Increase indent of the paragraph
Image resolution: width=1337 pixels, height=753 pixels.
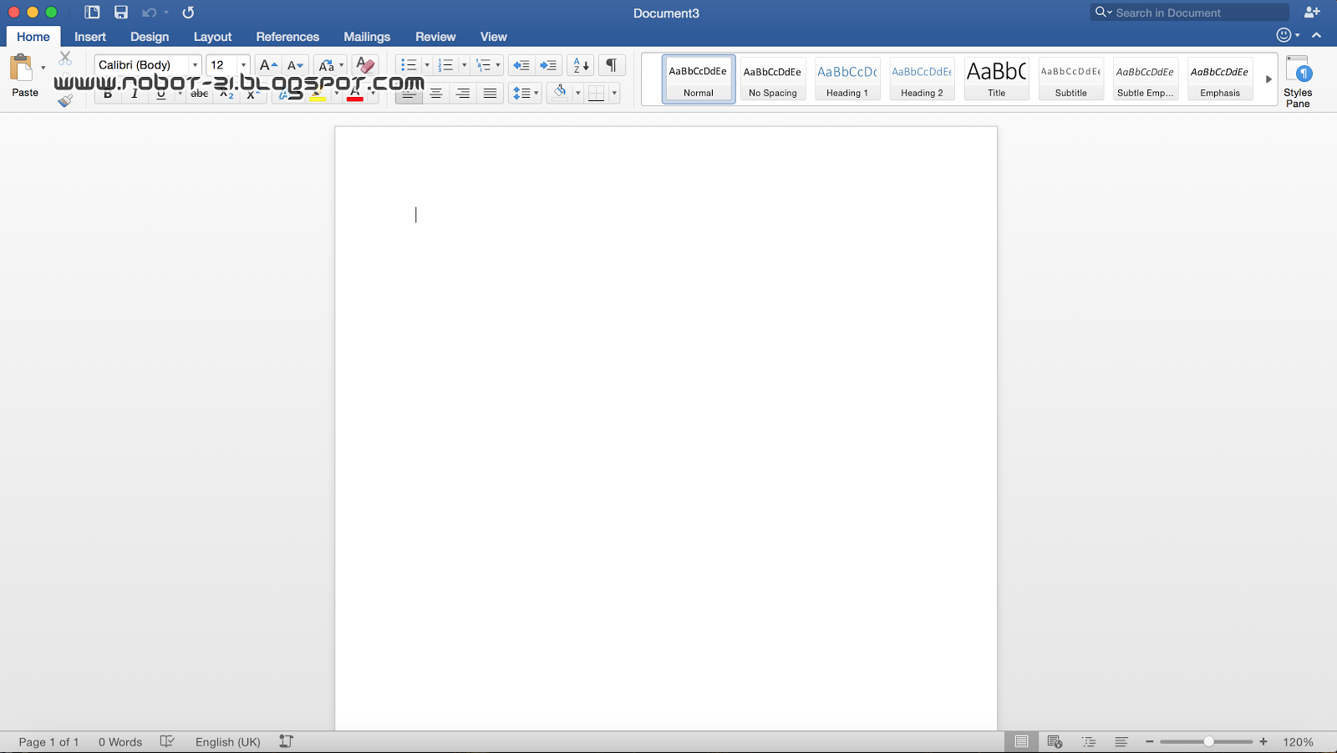548,65
